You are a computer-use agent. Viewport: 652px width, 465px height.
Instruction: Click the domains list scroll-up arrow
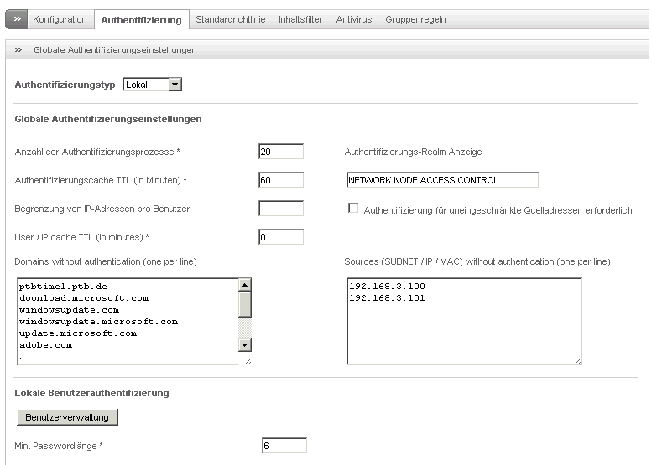pos(244,285)
